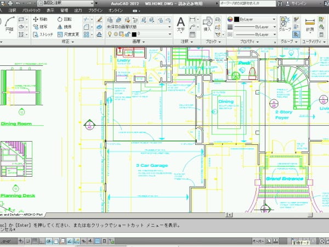Image resolution: width=329 pixels, height=247 pixels.
Task: Click the 挿入 (Insert block) icon
Action: coord(207,24)
